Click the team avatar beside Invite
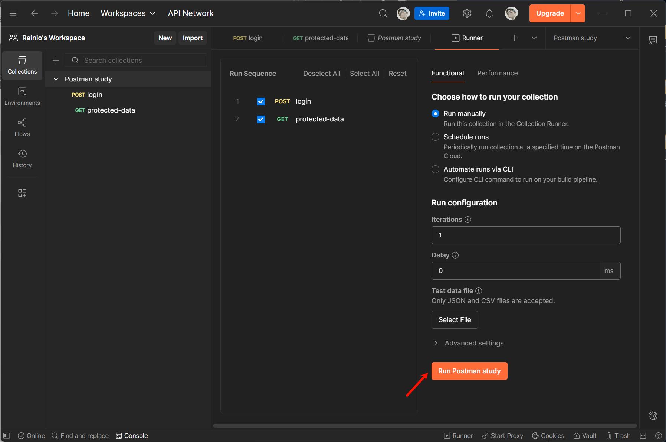The image size is (666, 442). [403, 13]
